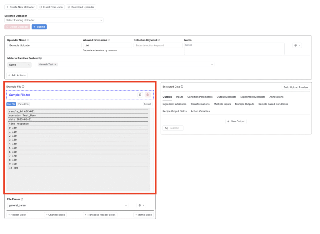Click the Detection Keyword input field

[158, 45]
